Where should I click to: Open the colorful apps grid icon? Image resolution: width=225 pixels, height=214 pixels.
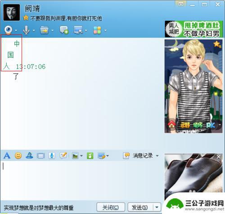[x=97, y=30]
